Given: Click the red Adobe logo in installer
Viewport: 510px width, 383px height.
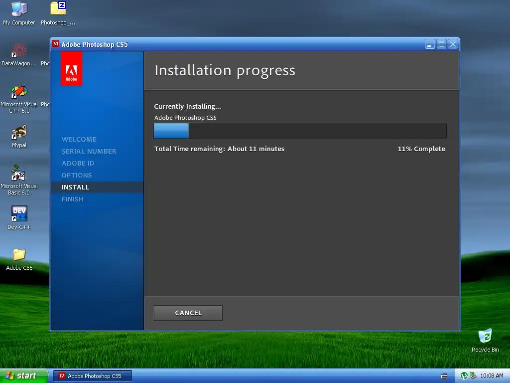Looking at the screenshot, I should [x=71, y=69].
